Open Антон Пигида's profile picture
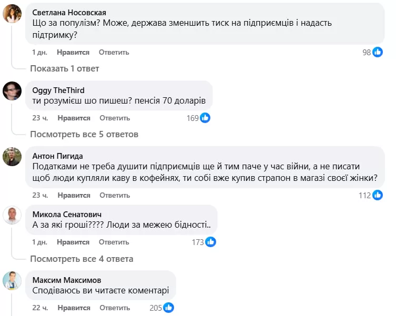 tap(12, 156)
